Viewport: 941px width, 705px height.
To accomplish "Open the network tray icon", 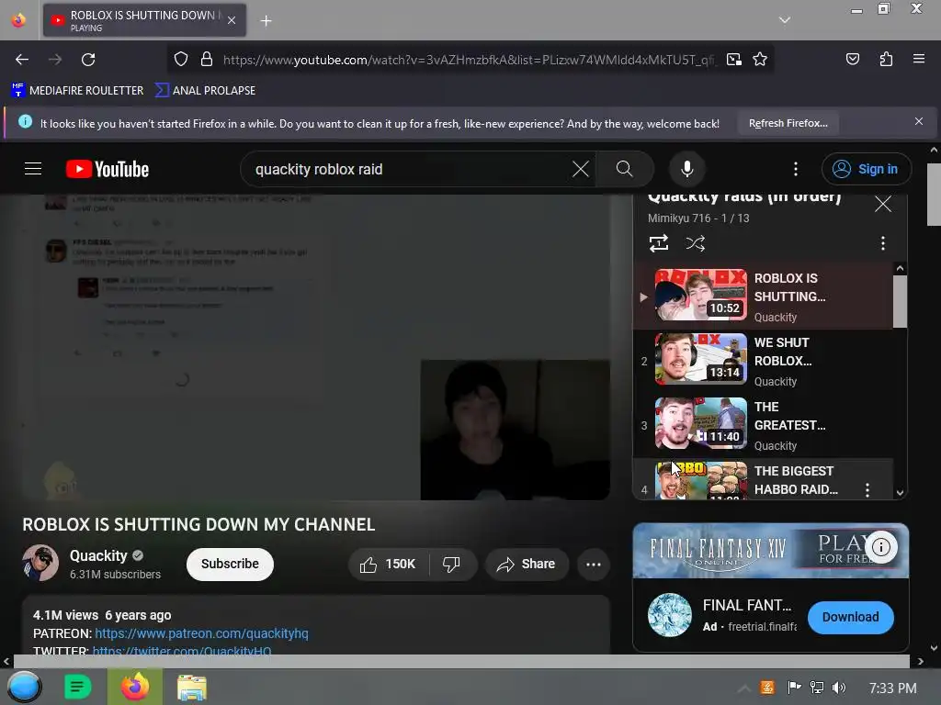I will tap(816, 688).
